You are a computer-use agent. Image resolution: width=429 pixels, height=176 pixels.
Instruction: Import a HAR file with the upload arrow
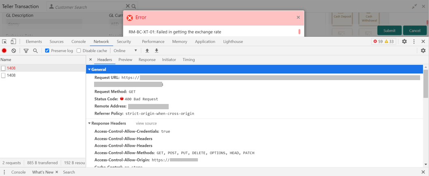click(147, 51)
